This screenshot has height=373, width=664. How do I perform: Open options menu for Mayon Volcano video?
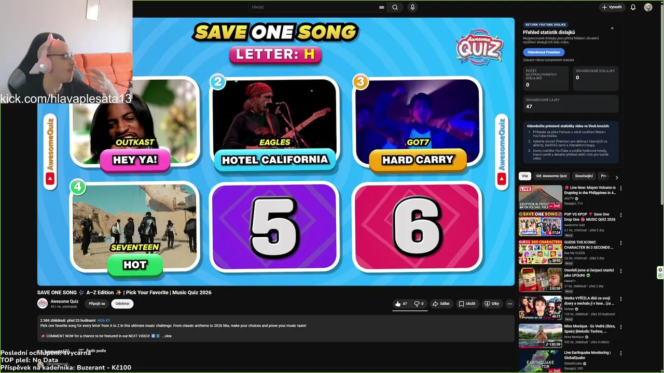621,189
